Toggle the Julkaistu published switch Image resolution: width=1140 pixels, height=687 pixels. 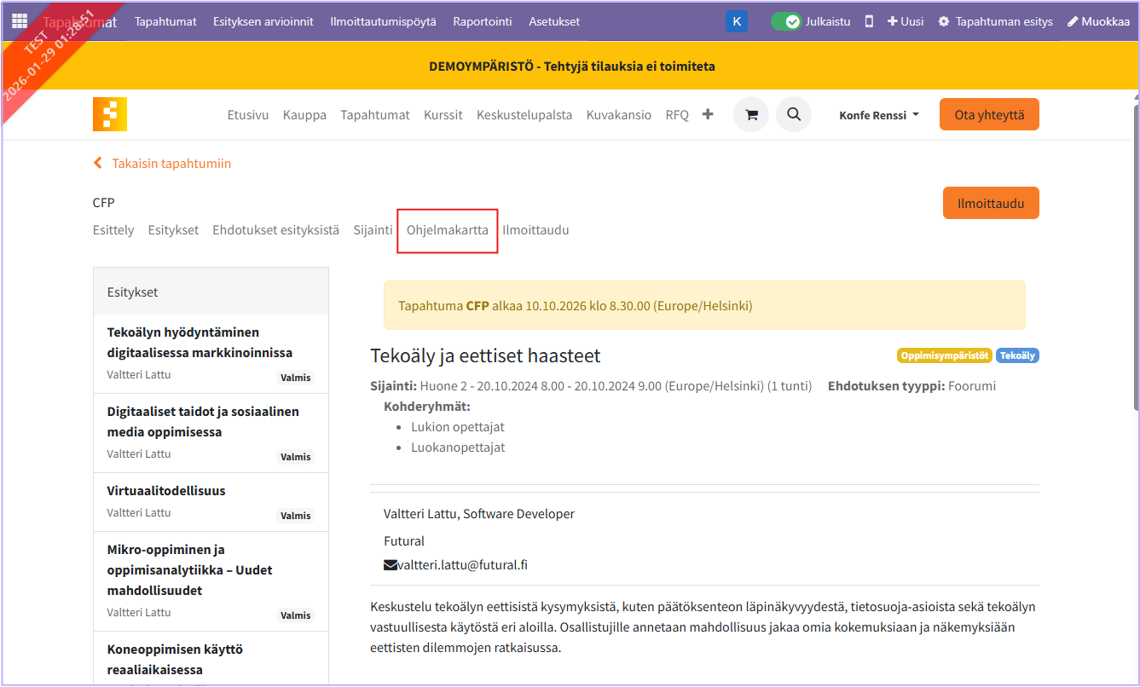785,21
